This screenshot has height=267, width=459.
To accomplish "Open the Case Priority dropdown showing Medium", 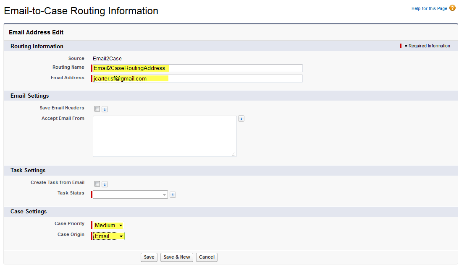I will pos(109,226).
